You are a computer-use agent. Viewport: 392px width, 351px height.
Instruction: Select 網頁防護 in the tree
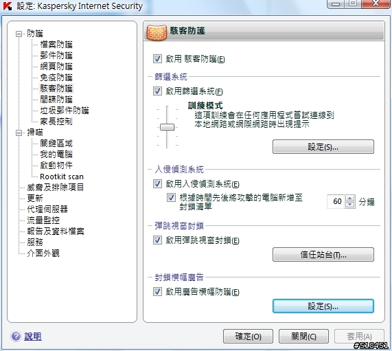click(56, 67)
